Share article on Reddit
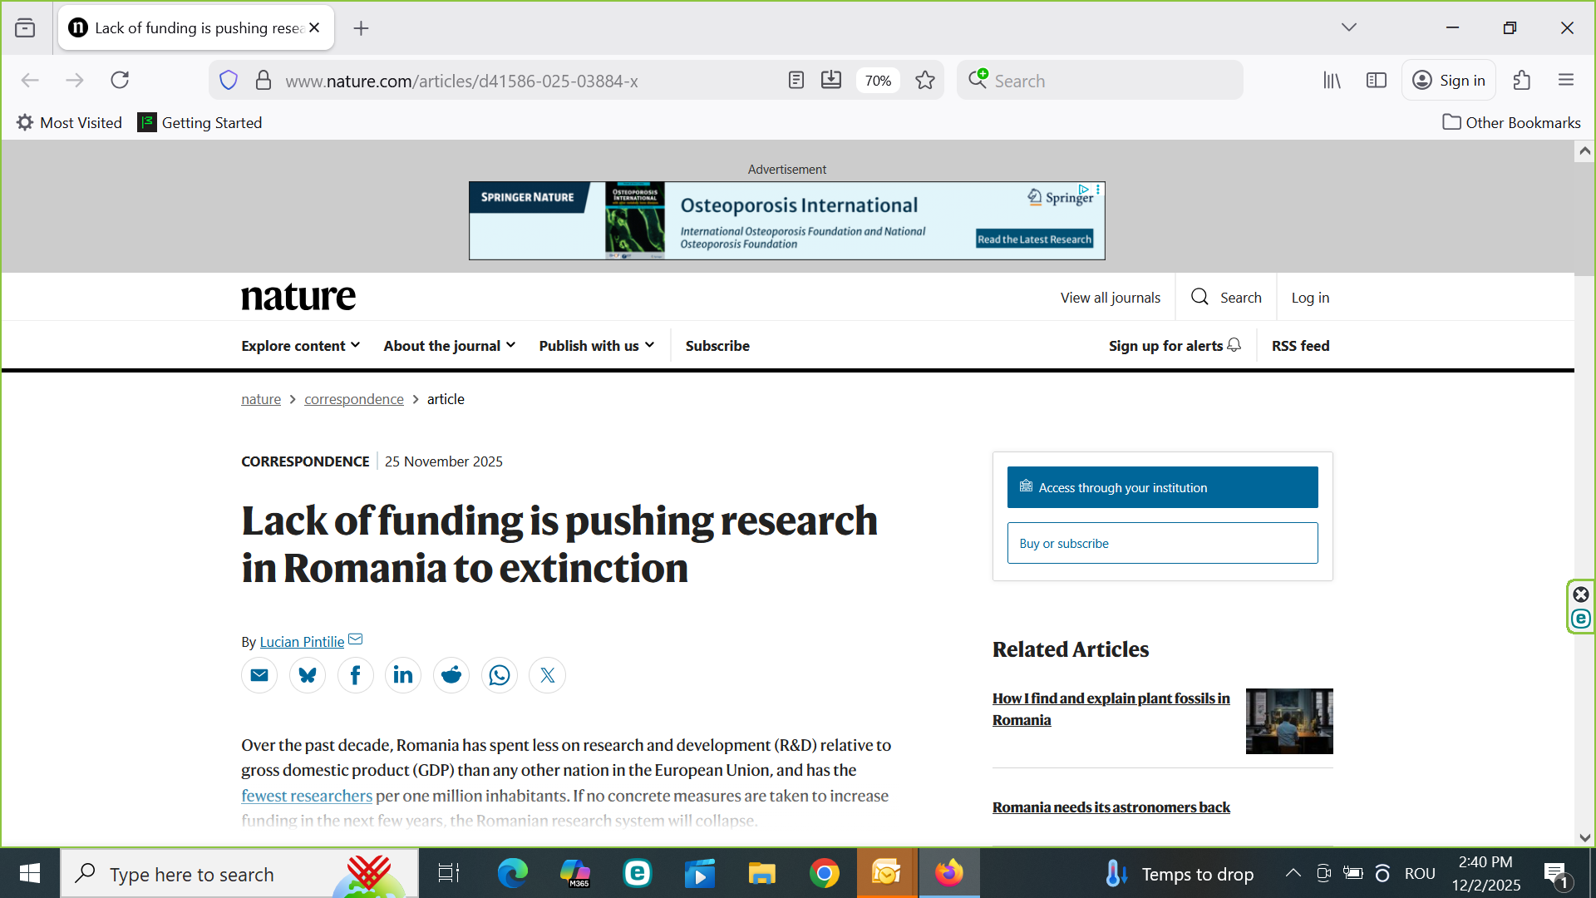This screenshot has width=1596, height=898. coord(451,675)
